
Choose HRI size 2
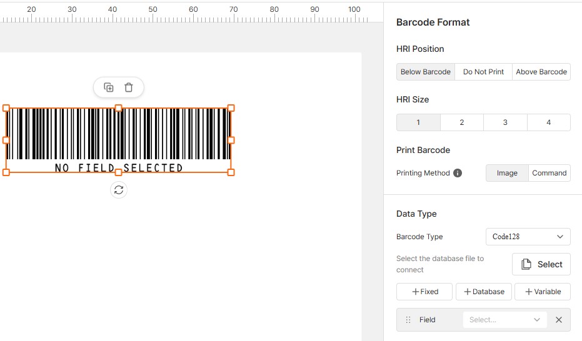[462, 122]
